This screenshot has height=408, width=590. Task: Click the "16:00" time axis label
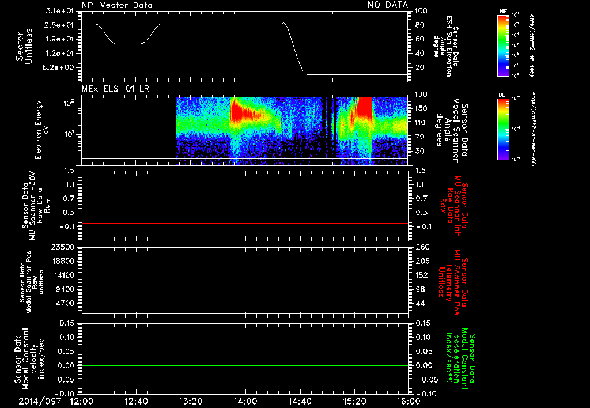tap(409, 401)
